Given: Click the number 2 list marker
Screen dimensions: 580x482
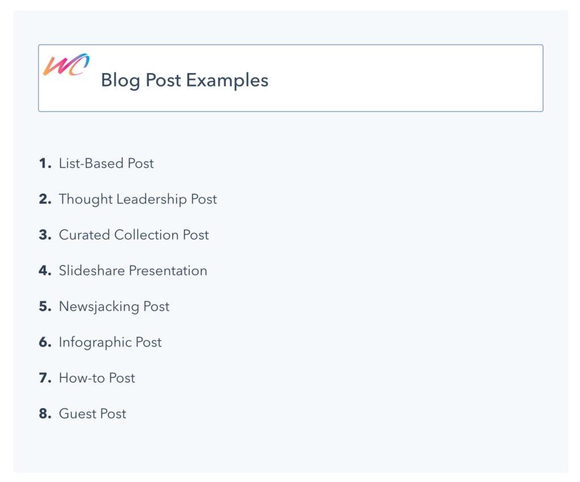Looking at the screenshot, I should (45, 199).
